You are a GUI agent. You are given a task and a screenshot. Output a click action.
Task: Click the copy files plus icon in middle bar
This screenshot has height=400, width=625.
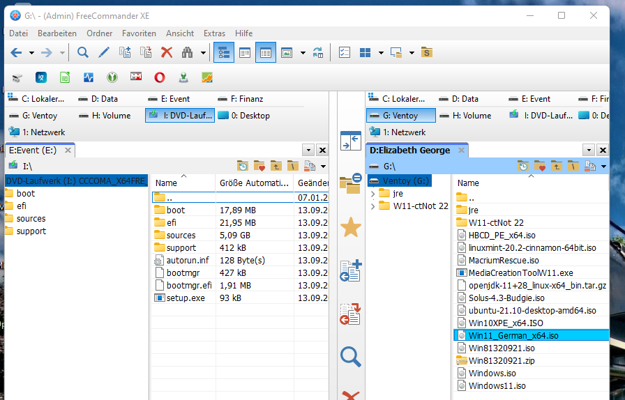[351, 271]
